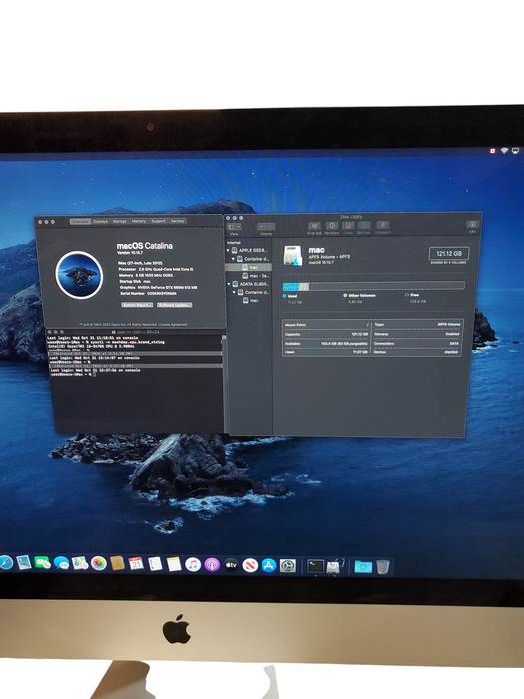
Task: Open News app in the Dock
Action: 250,566
